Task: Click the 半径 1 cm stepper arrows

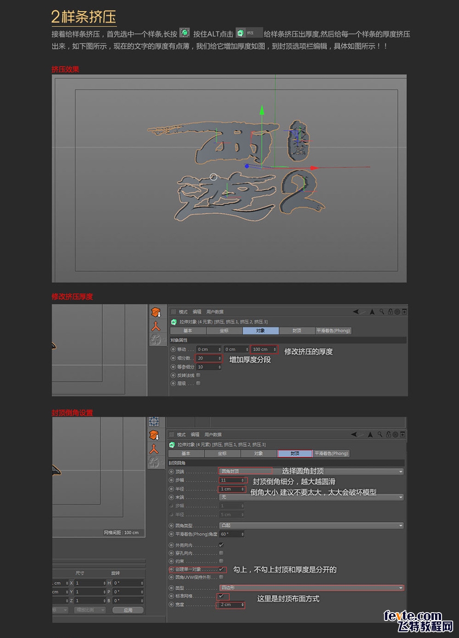Action: tap(243, 489)
